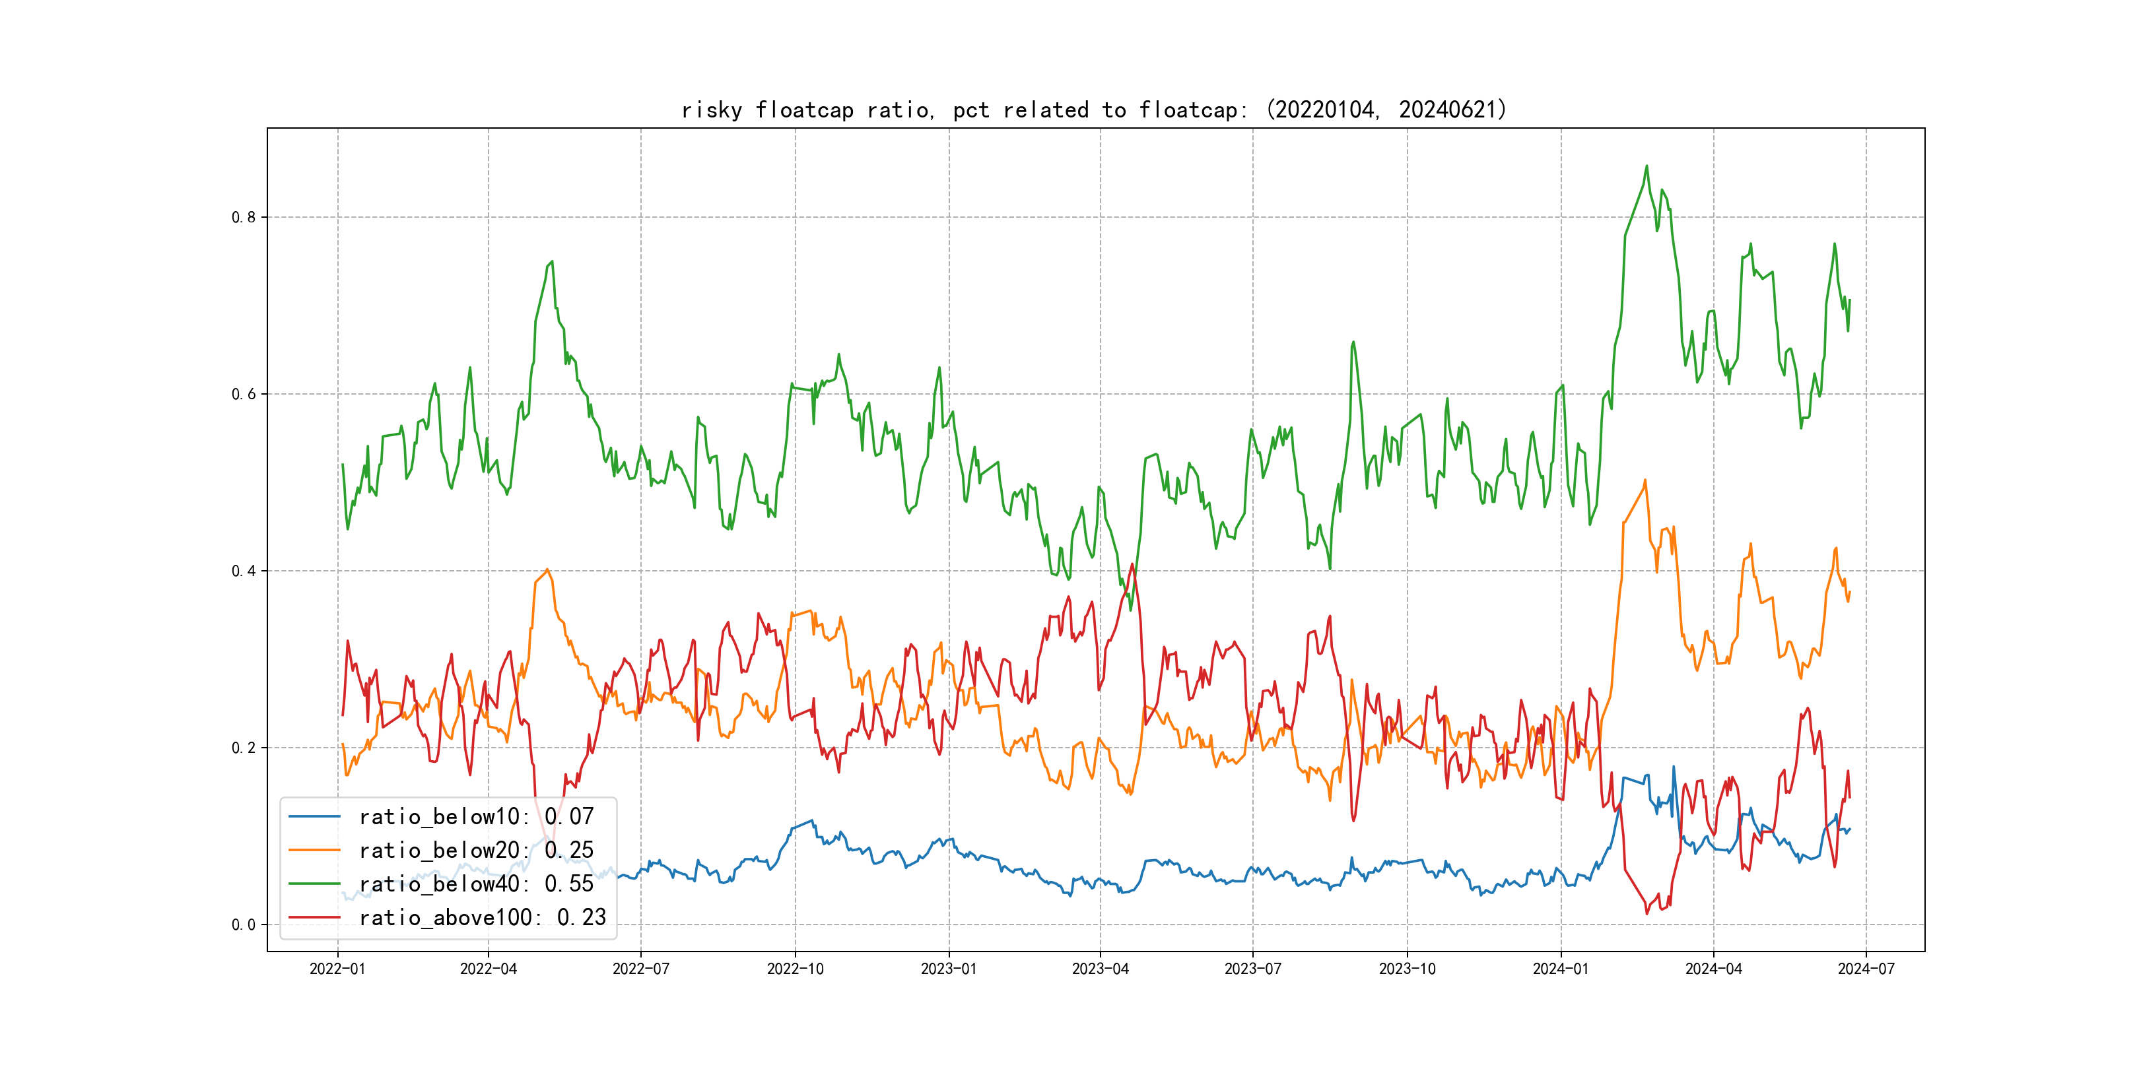Click the 0.4 y-axis tick label
The image size is (2139, 1069).
point(244,571)
